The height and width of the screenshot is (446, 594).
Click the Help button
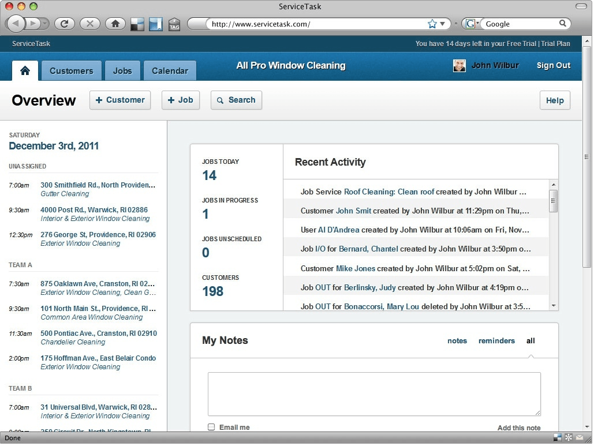tap(554, 100)
